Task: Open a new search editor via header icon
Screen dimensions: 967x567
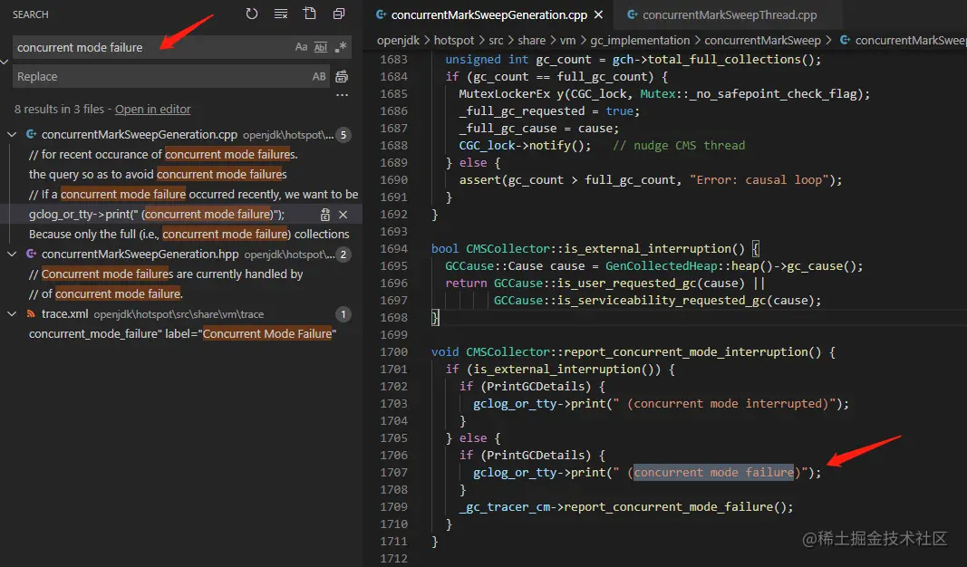Action: (310, 14)
